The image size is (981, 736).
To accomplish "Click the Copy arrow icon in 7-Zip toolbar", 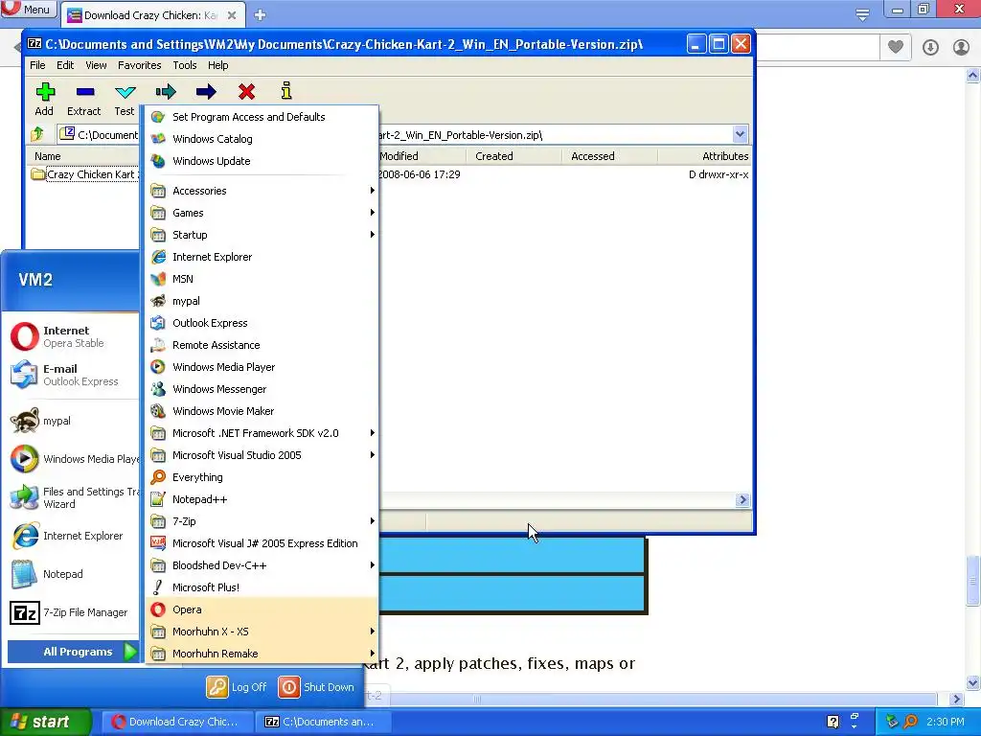I will [x=166, y=92].
